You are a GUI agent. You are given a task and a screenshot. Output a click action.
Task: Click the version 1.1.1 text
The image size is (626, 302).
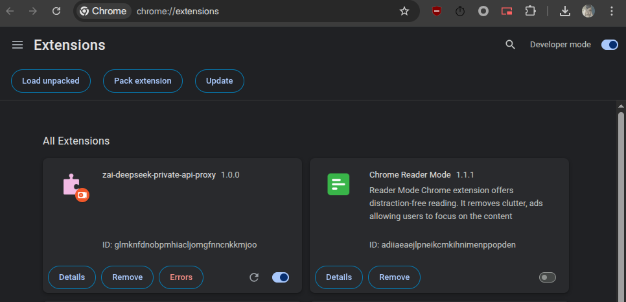465,175
